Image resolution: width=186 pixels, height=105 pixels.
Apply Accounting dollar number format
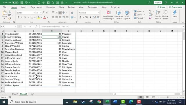(x=81, y=17)
